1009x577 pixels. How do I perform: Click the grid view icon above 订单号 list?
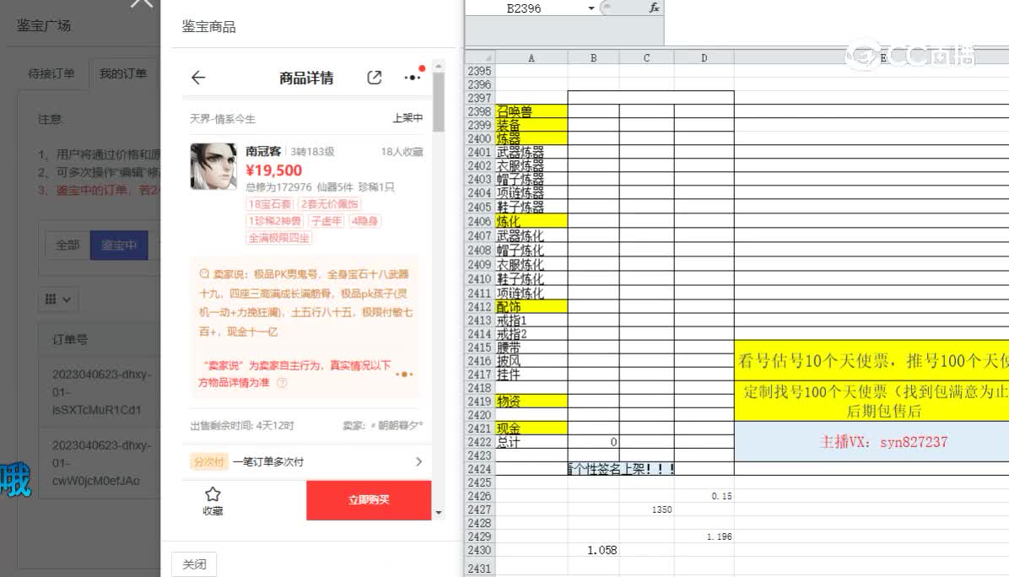(x=51, y=299)
